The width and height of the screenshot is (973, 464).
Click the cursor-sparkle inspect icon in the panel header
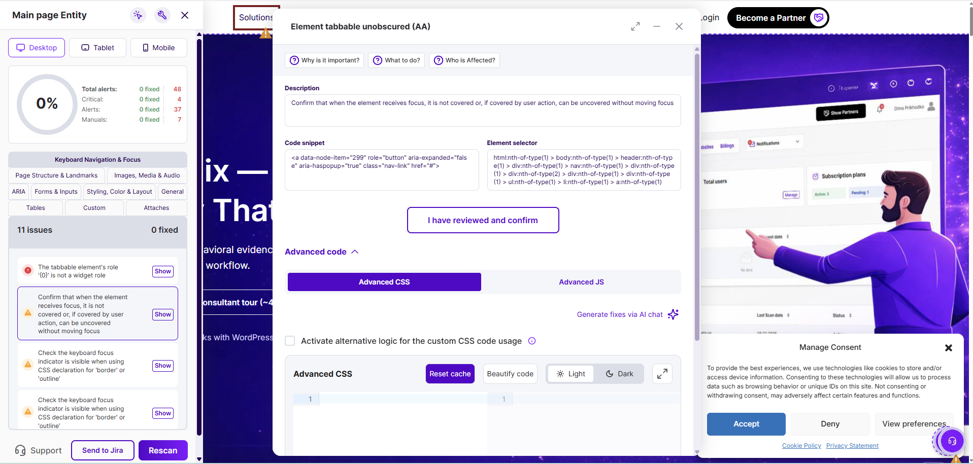pos(138,15)
